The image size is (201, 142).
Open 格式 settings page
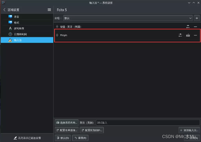click(27, 23)
